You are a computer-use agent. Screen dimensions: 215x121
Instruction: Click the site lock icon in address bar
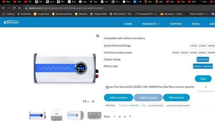point(26,8)
